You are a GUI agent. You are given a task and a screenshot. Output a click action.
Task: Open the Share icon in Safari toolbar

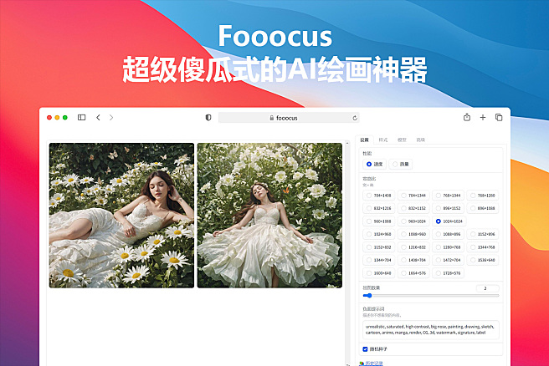point(467,117)
